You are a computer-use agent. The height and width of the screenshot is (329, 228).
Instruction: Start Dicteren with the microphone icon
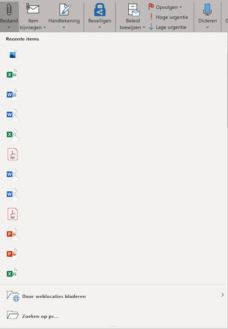[208, 16]
